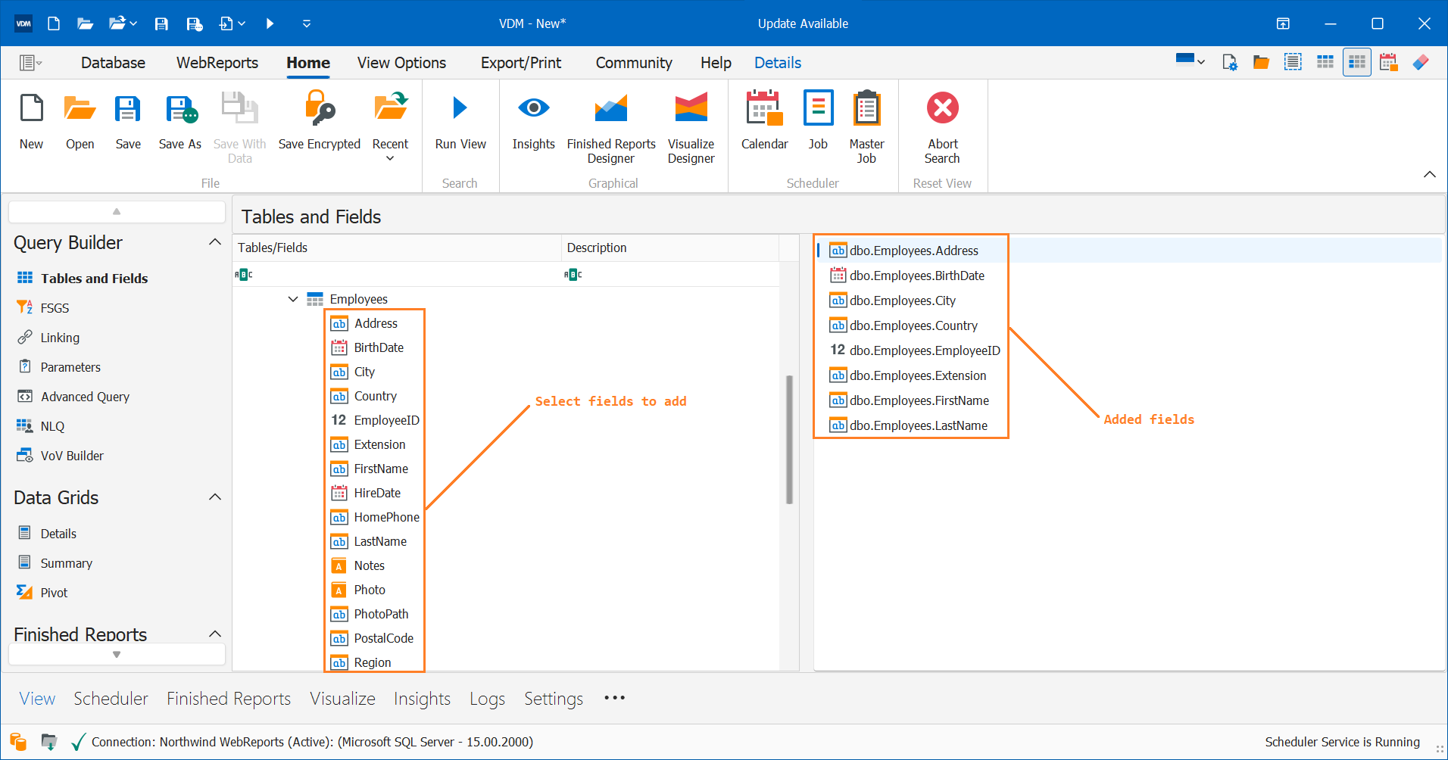Select FSGS in the Query Builder
The width and height of the screenshot is (1448, 760).
point(55,308)
